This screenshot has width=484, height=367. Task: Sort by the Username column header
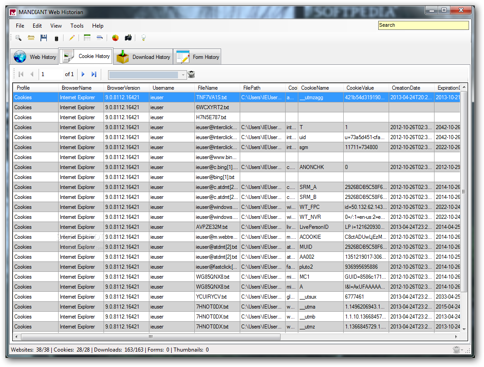[172, 88]
